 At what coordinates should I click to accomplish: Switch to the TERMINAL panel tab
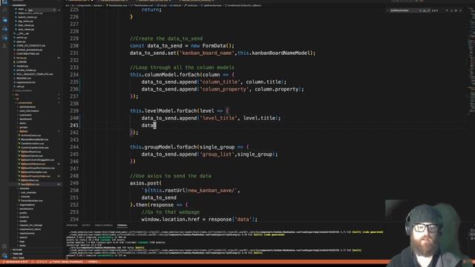(122, 225)
